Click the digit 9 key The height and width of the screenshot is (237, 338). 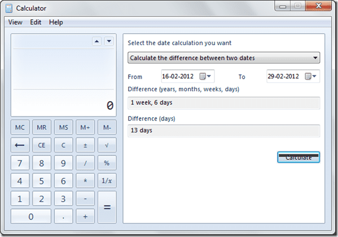pyautogui.click(x=63, y=163)
